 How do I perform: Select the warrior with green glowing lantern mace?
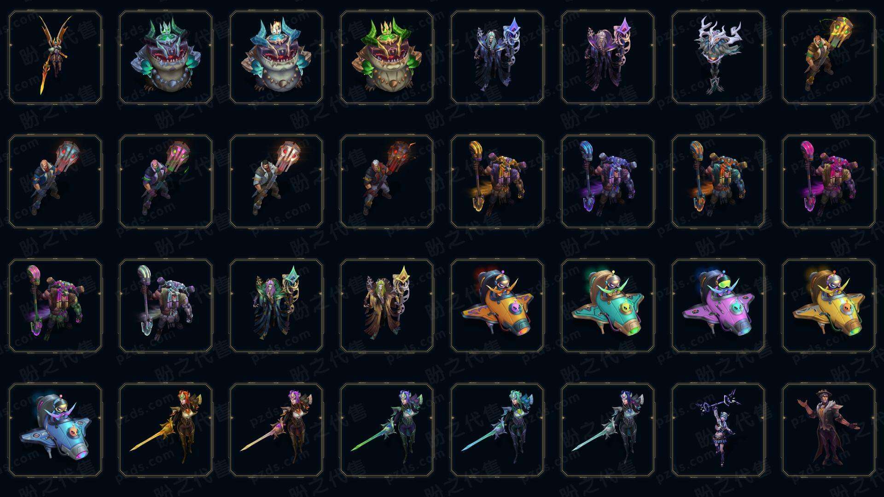tap(829, 58)
